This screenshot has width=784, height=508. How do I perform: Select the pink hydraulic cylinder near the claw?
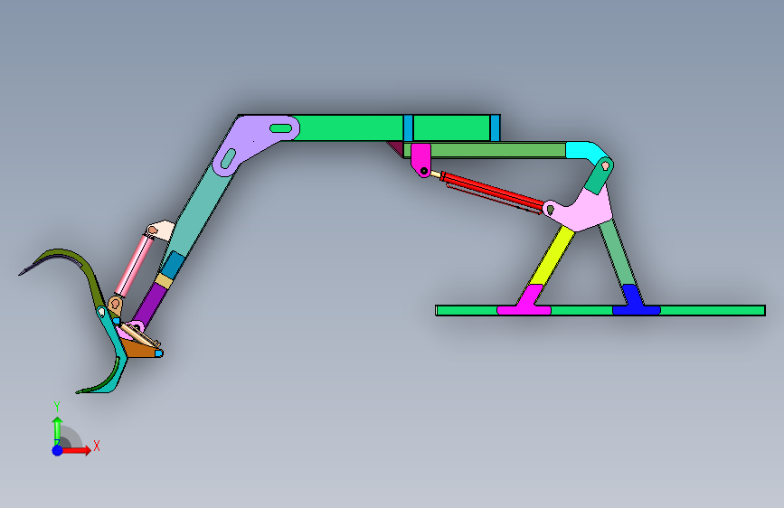[132, 266]
